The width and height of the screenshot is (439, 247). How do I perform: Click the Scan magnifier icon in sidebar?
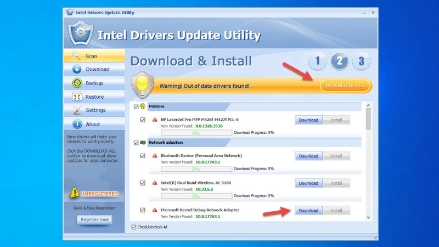pos(76,56)
